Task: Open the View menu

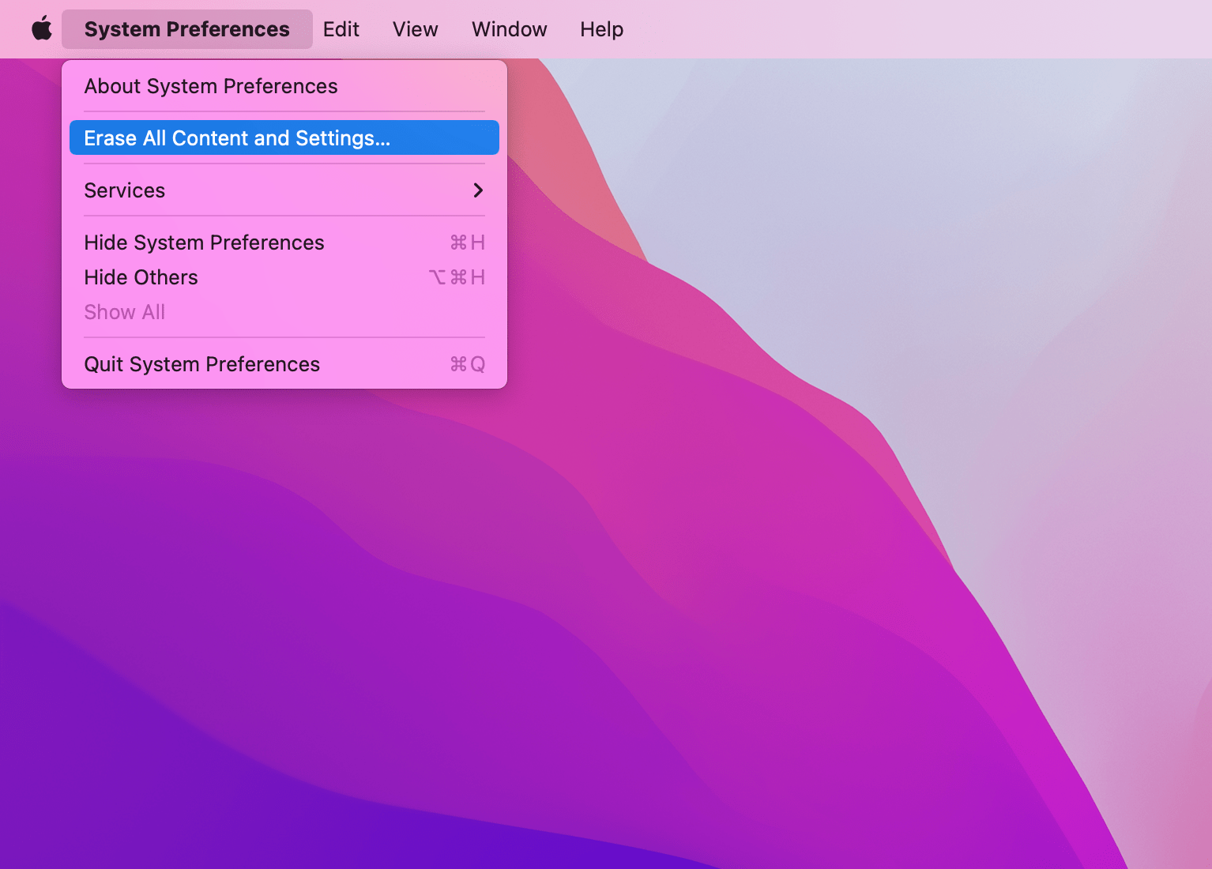Action: click(x=414, y=29)
